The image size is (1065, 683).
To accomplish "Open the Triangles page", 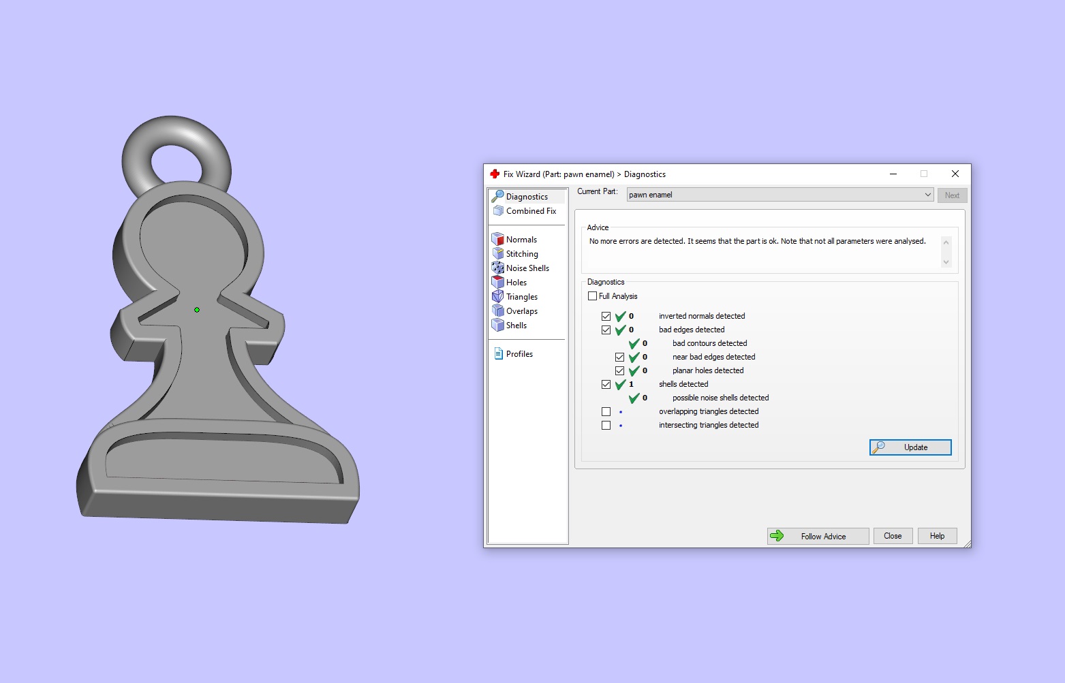I will tap(522, 297).
